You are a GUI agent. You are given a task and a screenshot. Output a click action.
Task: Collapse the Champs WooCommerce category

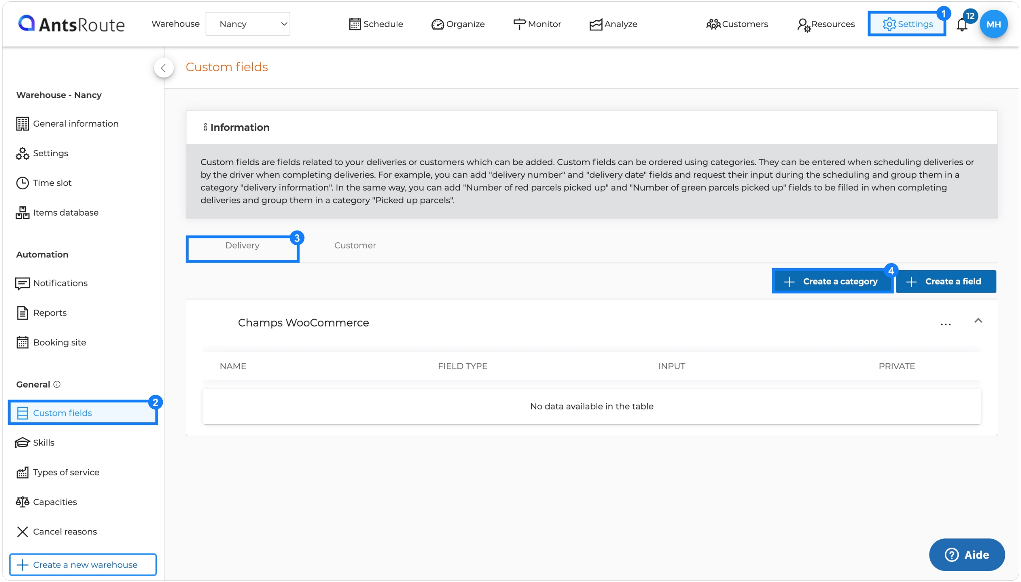[x=978, y=321]
